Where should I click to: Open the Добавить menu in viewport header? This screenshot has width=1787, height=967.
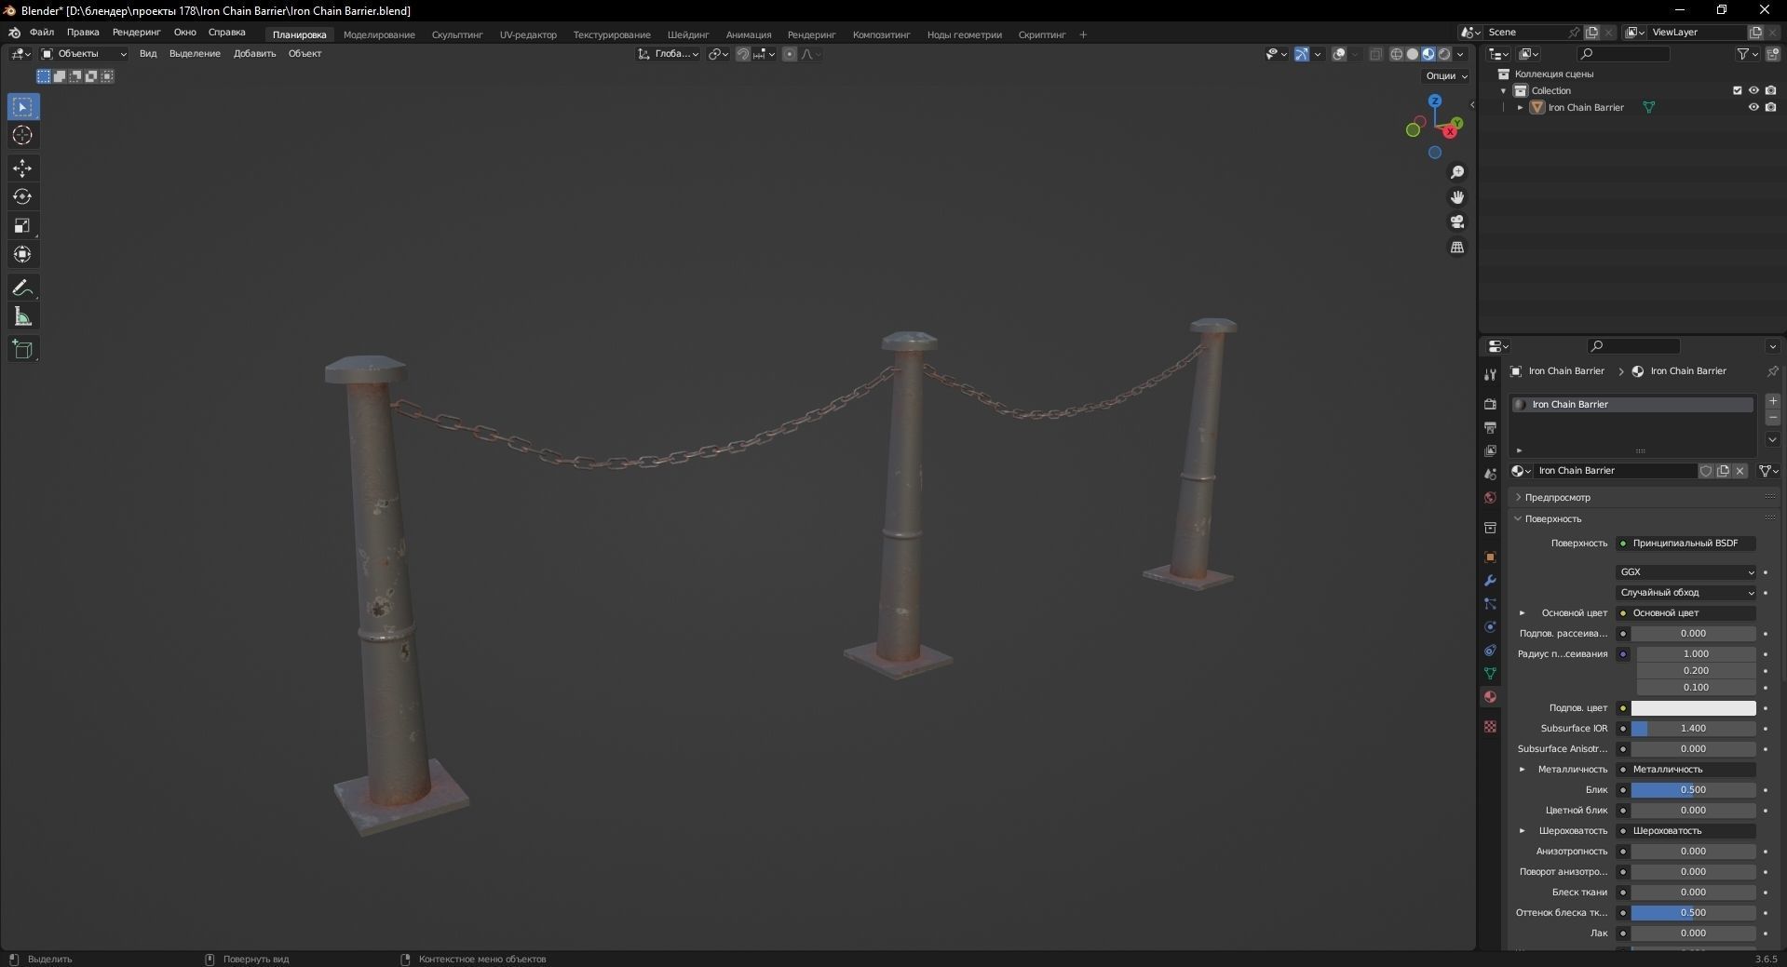(254, 54)
